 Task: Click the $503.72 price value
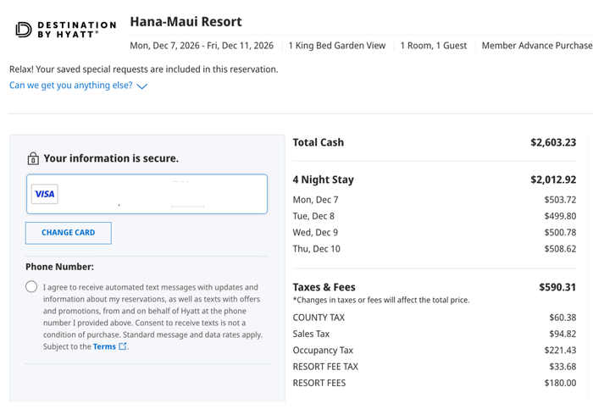(x=560, y=200)
